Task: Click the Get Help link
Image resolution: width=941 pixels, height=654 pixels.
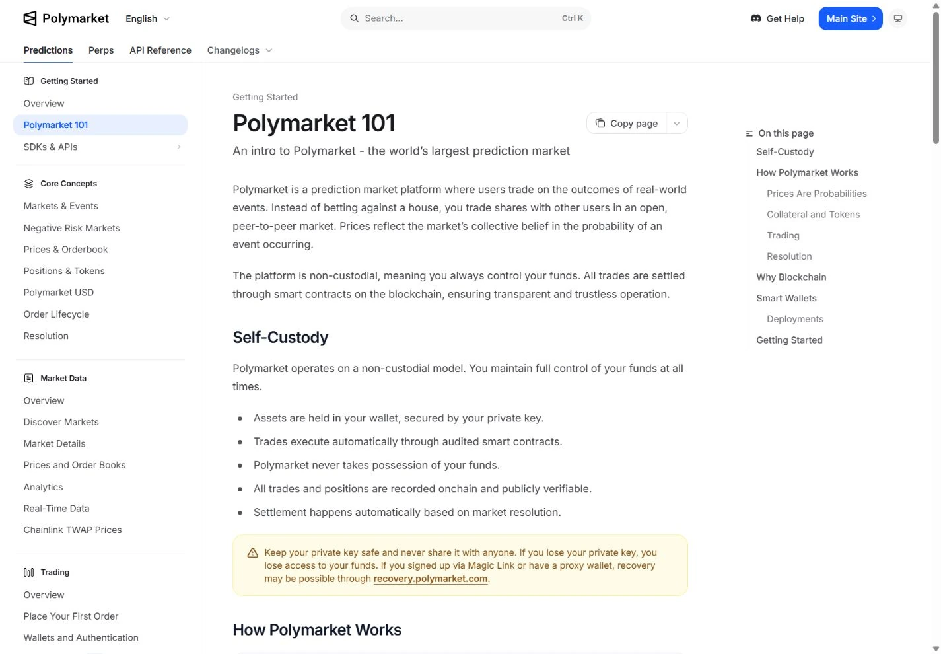Action: click(778, 18)
